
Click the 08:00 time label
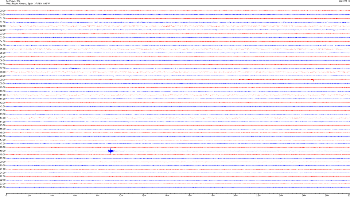click(3, 72)
